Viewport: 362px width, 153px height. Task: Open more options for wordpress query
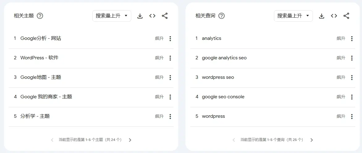(352, 116)
